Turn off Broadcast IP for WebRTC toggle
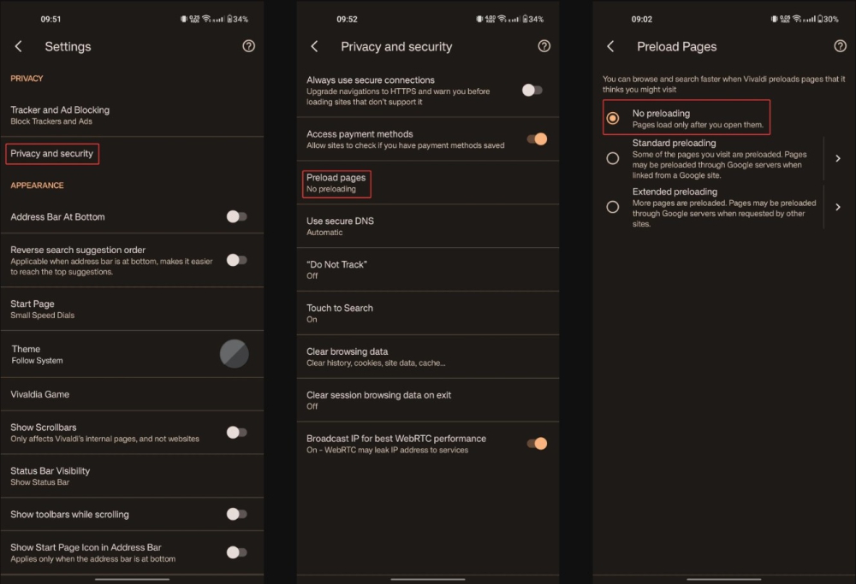Screen dimensions: 856x584 point(536,443)
